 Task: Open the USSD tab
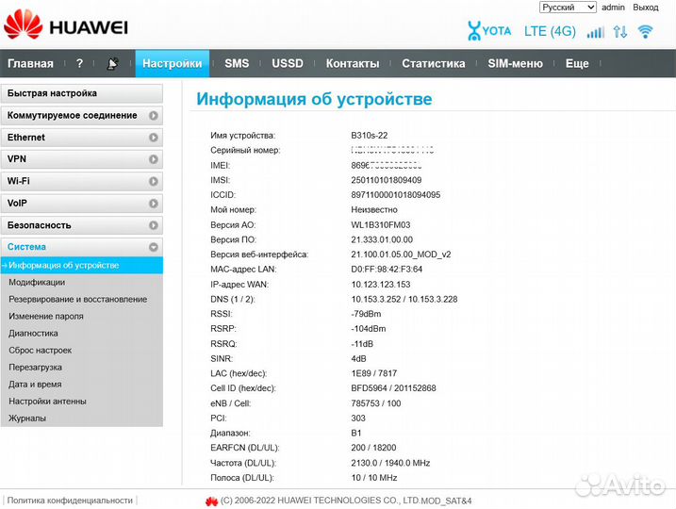pos(288,63)
